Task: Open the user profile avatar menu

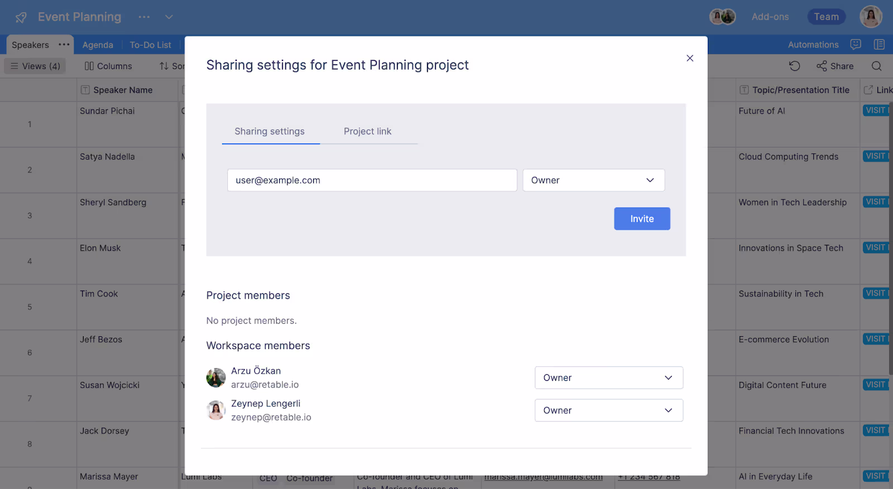Action: (871, 17)
